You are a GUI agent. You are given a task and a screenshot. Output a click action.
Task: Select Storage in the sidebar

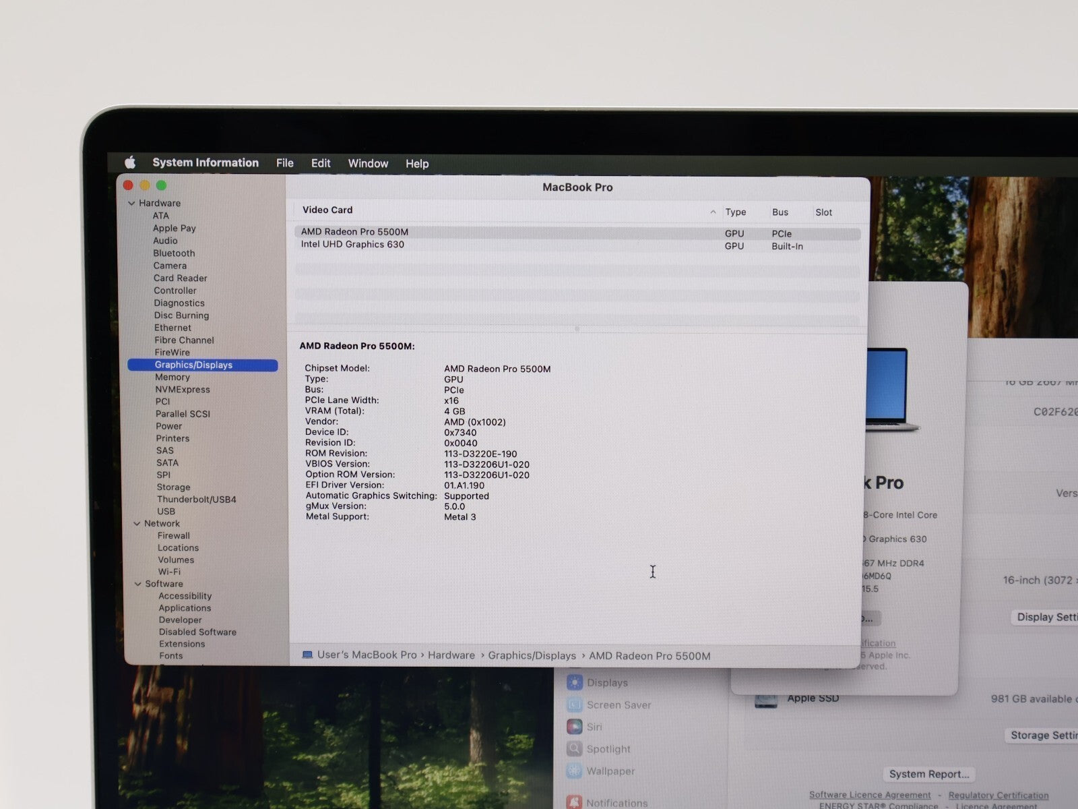tap(174, 487)
